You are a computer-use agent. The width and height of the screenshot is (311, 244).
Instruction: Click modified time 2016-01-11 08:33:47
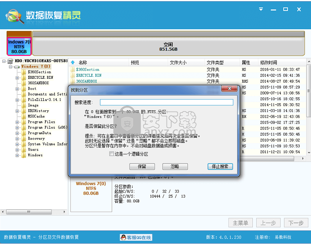pyautogui.click(x=280, y=69)
